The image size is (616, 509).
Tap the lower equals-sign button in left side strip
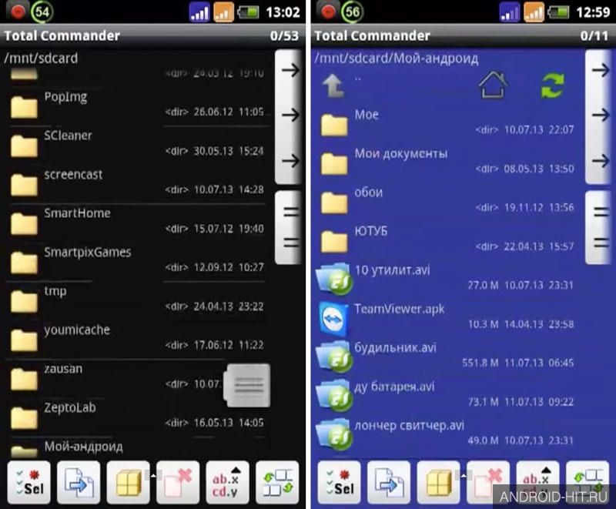tap(291, 243)
